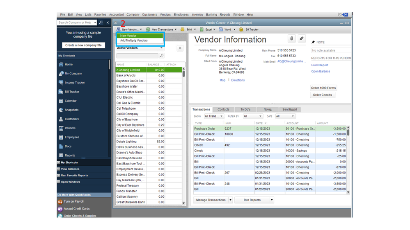
Task: Click the Home icon in My Shortcuts
Action: pos(61,64)
